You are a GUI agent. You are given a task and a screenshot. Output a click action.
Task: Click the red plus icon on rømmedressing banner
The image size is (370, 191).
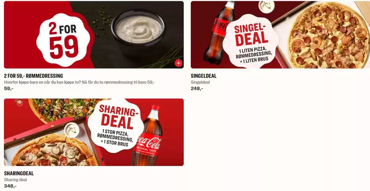[179, 63]
